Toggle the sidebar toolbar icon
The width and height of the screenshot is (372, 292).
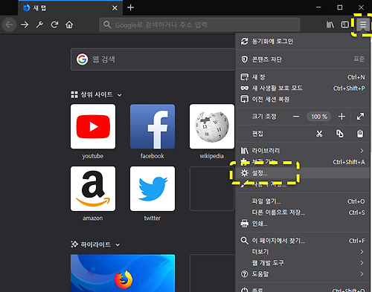(x=344, y=25)
